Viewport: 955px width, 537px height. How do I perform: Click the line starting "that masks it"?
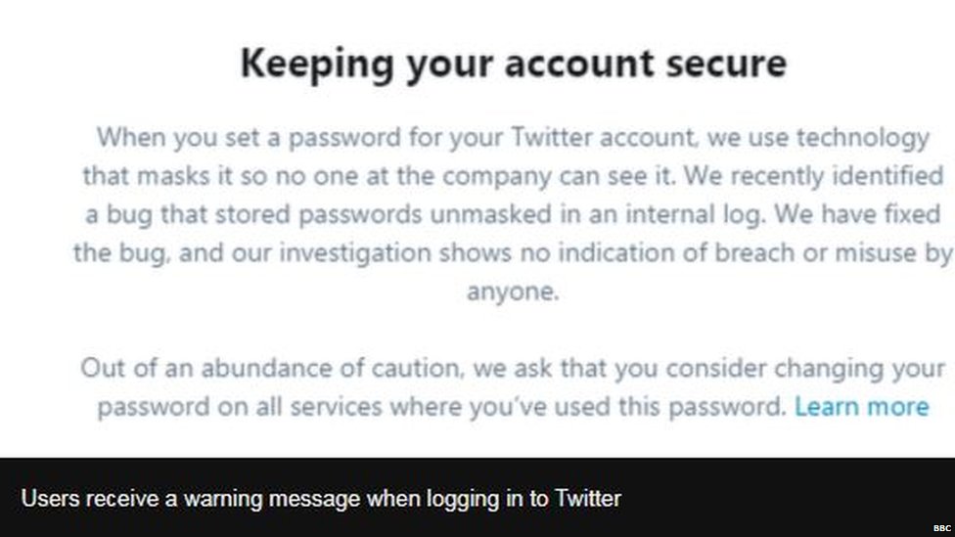click(x=512, y=176)
